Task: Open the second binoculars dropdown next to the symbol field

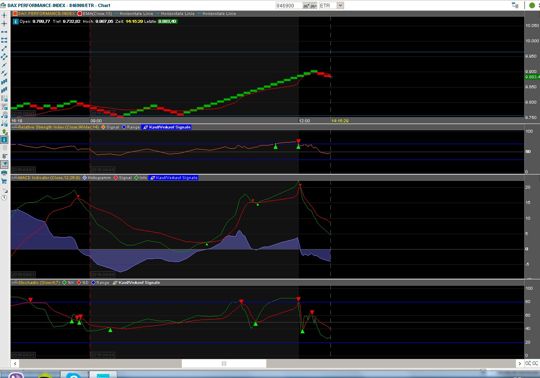Action: (x=313, y=5)
